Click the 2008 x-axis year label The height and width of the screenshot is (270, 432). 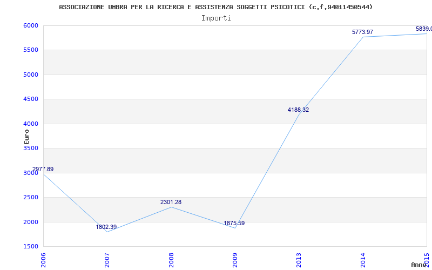click(171, 260)
